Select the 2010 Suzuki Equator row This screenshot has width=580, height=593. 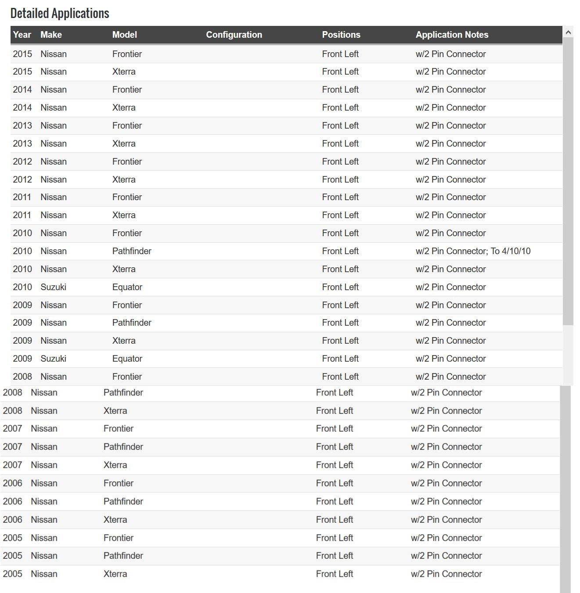pos(286,287)
